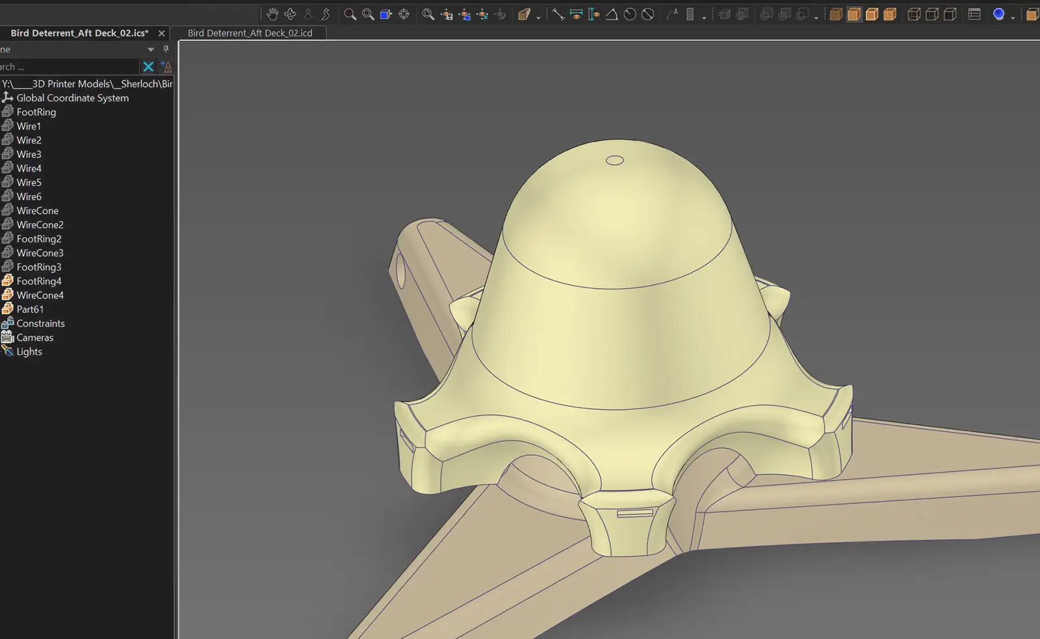Select the Bird Deterrent_Aft Deck_02.ics tab

(79, 33)
